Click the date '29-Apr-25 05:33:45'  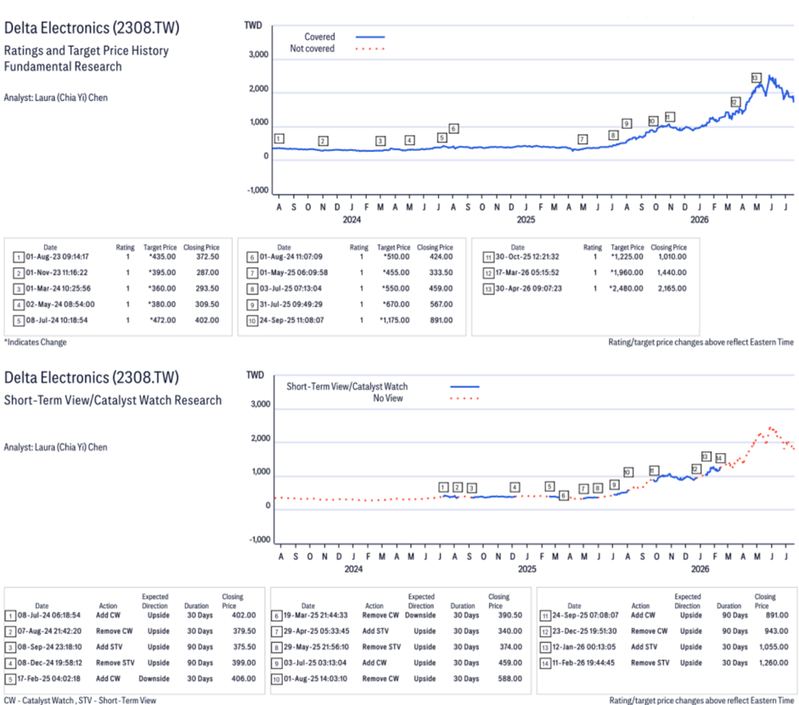(x=317, y=631)
